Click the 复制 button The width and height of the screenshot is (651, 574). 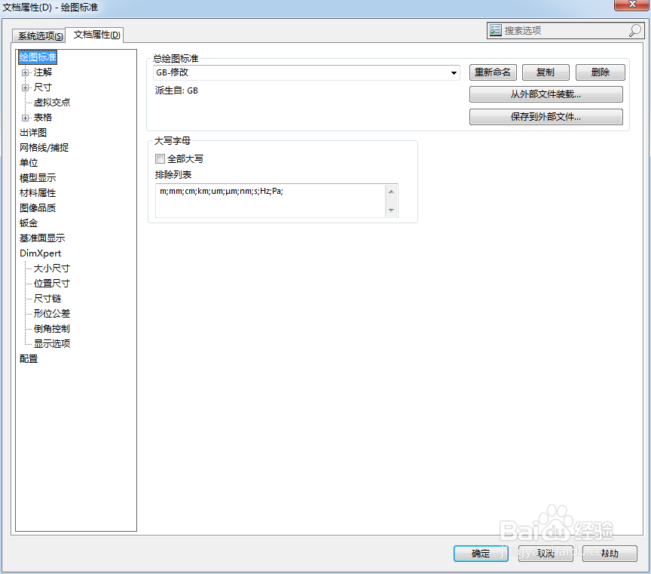tap(546, 72)
